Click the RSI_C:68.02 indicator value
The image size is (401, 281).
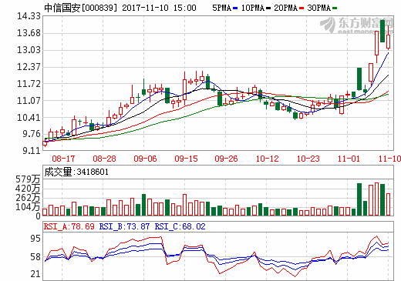click(x=180, y=226)
